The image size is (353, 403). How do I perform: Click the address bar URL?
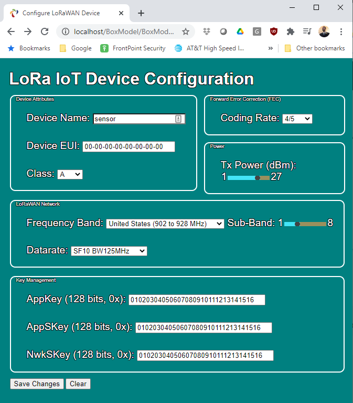(x=124, y=31)
